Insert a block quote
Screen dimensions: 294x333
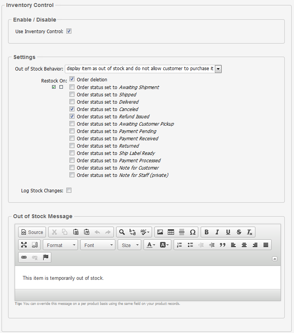(223, 245)
